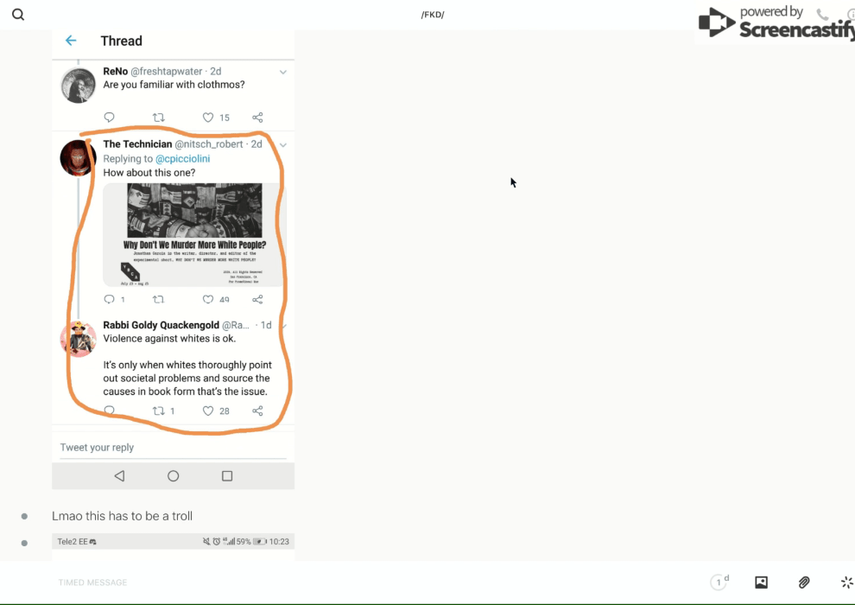
Task: Open the search icon in top bar
Action: [18, 15]
